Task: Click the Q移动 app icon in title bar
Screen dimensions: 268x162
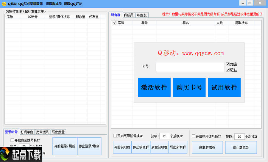Action: 4,4
